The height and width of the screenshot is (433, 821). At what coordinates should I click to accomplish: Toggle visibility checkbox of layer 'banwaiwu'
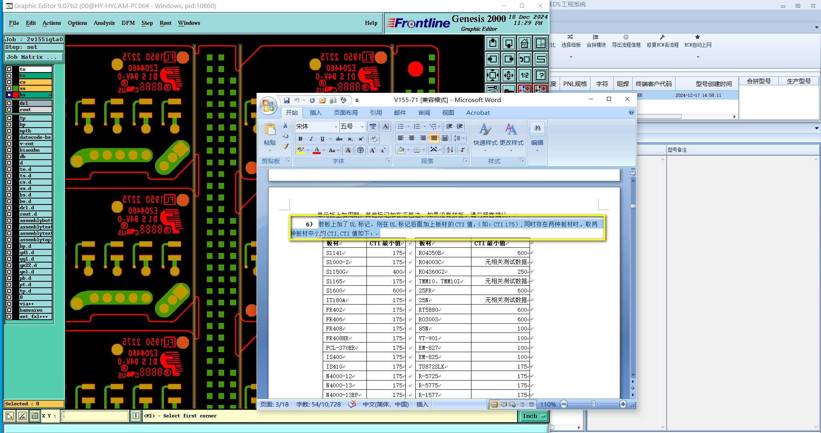(9, 310)
